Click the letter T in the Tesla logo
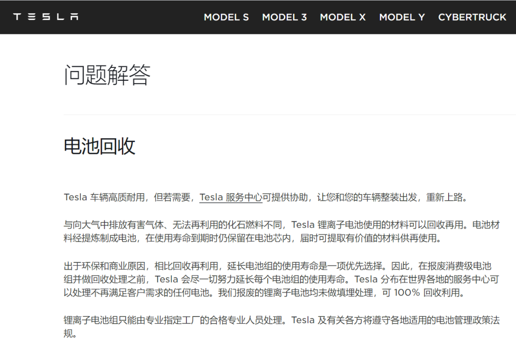The width and height of the screenshot is (516, 349). [17, 17]
